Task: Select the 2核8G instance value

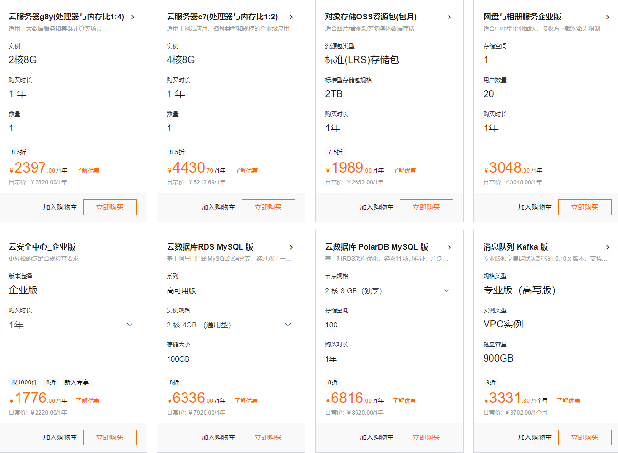Action: click(x=23, y=60)
